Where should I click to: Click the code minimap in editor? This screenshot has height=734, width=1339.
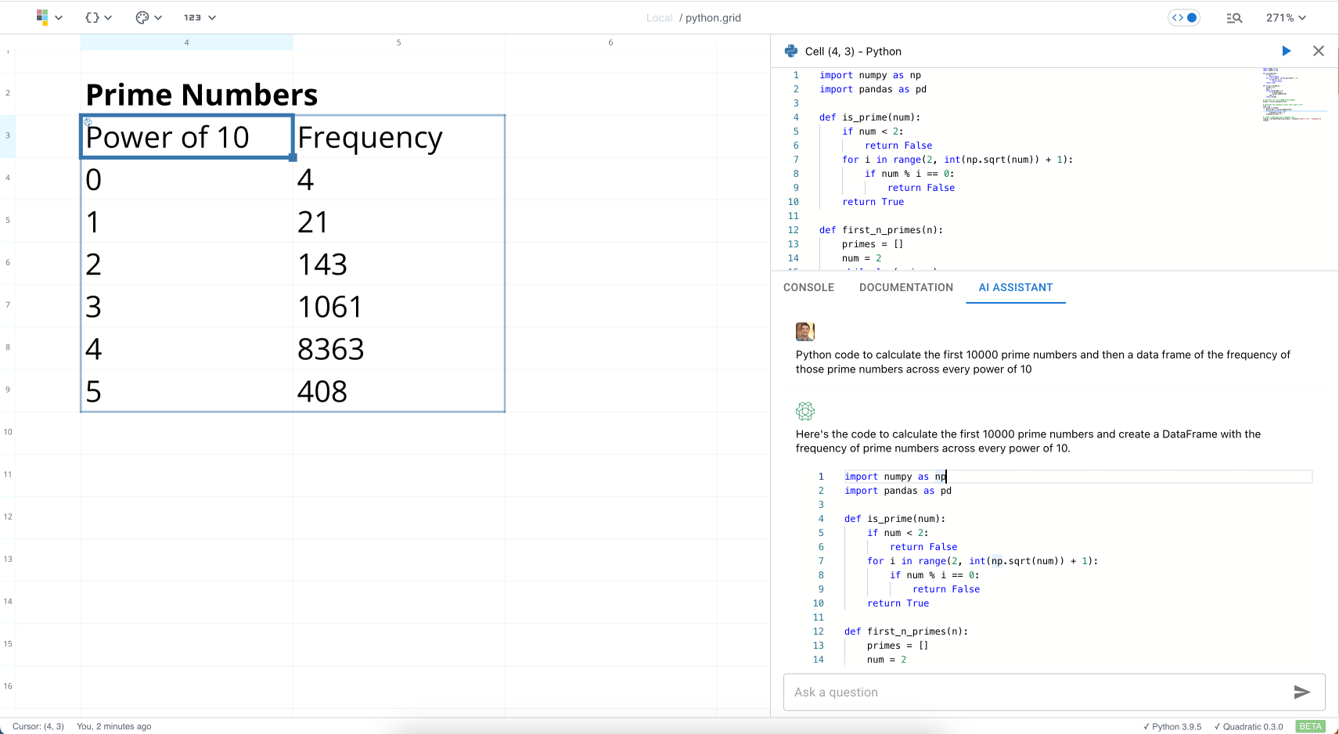coord(1291,95)
